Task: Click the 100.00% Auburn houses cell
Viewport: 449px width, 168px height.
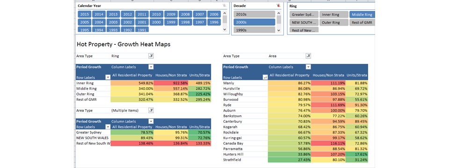Action: coord(328,111)
